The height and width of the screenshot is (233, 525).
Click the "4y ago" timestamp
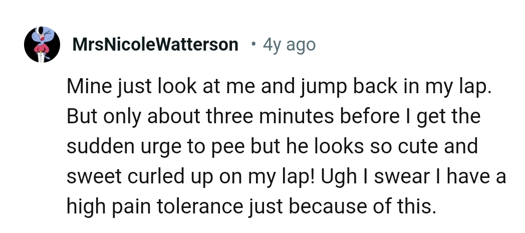pyautogui.click(x=289, y=45)
